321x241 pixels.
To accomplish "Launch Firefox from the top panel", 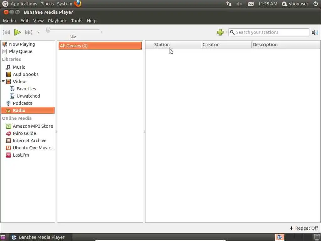I will (x=78, y=4).
